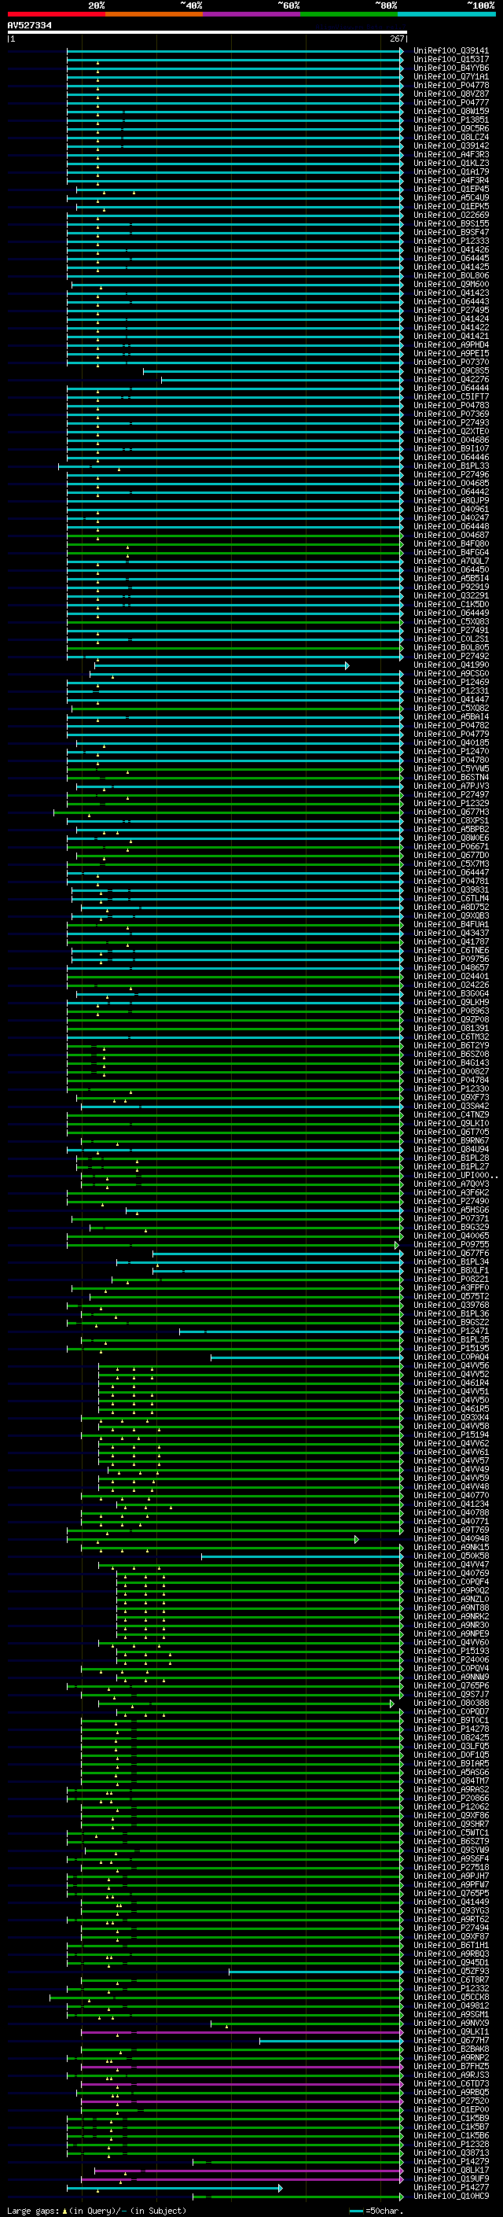Screen dimensions: 503x2217
Task: Select the UniRef100_B3G0G4 label
Action: pos(451,994)
